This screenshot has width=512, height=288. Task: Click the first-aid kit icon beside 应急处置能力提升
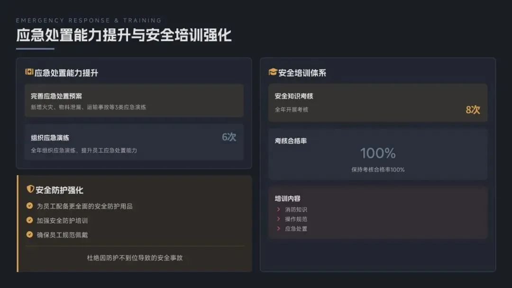tap(29, 72)
